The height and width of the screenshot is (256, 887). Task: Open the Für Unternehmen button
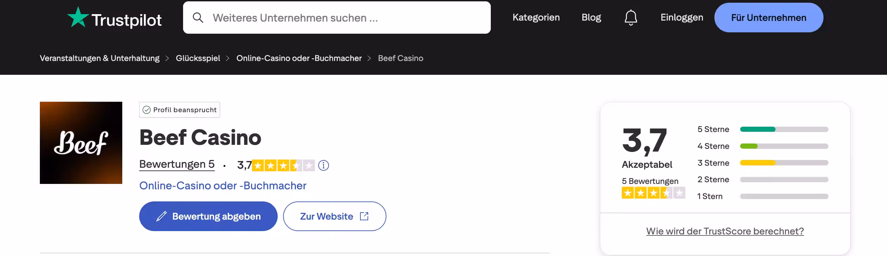(768, 18)
